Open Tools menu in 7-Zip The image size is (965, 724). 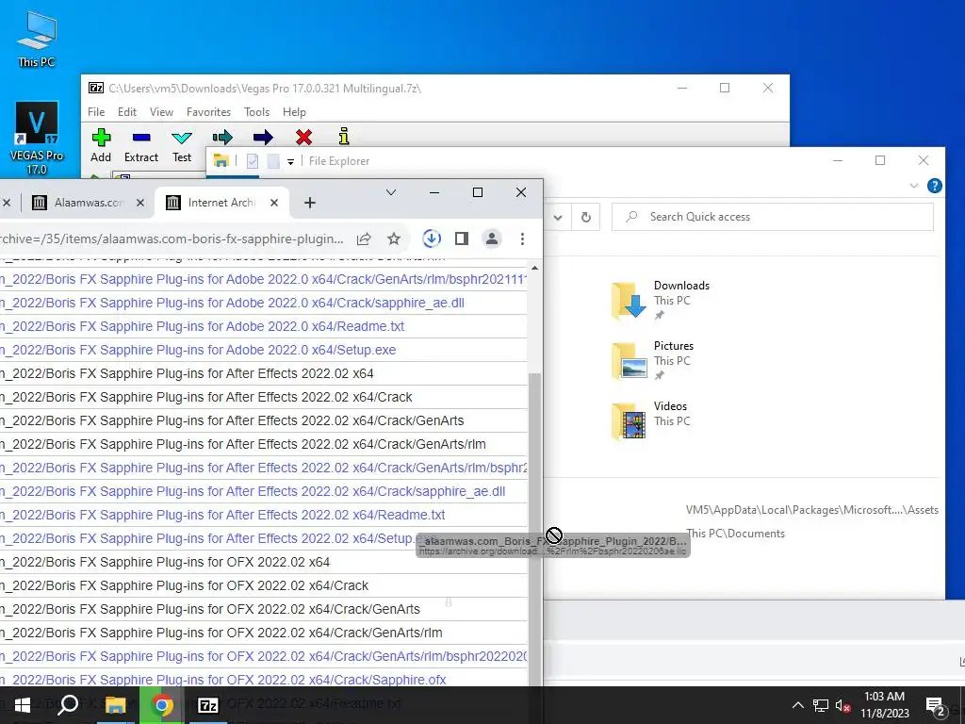click(256, 112)
